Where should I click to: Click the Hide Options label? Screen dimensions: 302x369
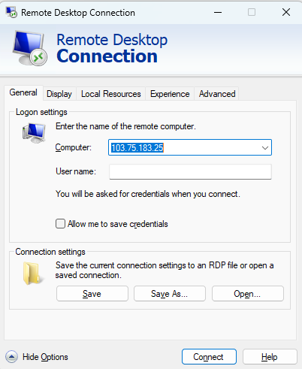(x=45, y=357)
